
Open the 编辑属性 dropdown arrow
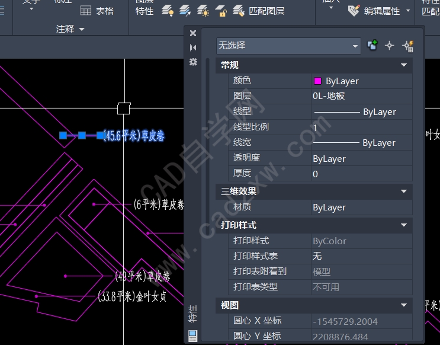pos(408,11)
